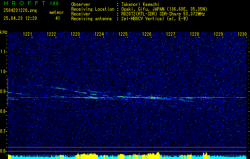Click the Receiving Location label
Screen dimensions: 250x159
93,9
